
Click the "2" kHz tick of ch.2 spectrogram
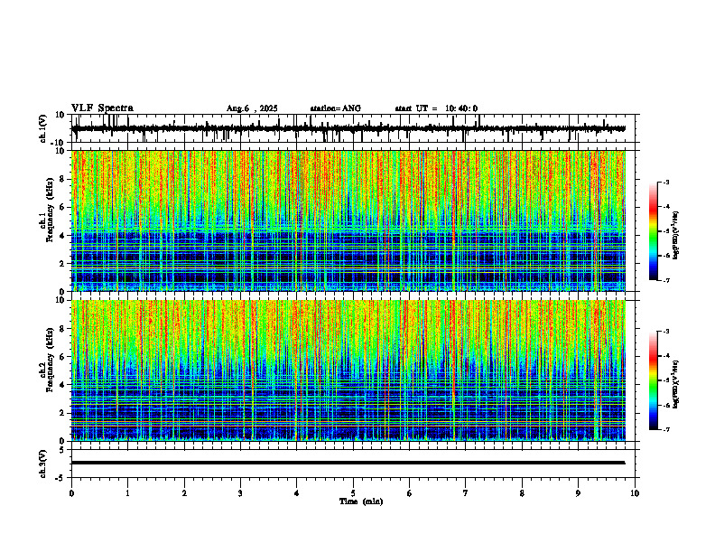63,412
